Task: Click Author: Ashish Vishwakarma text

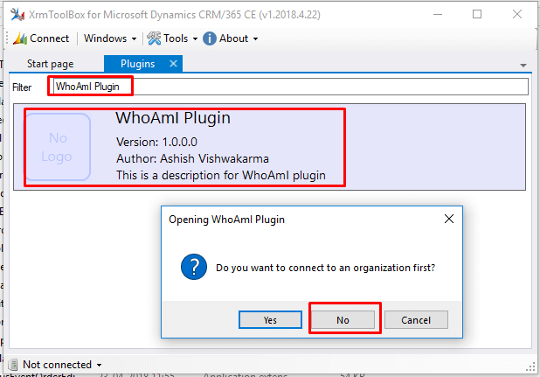Action: point(192,158)
